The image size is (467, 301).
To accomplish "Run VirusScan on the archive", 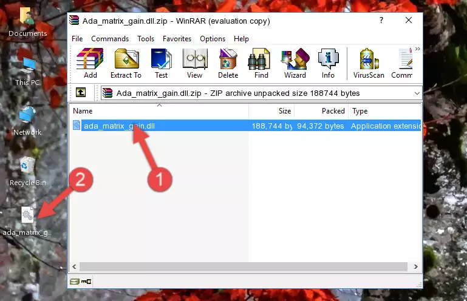I will coord(369,63).
